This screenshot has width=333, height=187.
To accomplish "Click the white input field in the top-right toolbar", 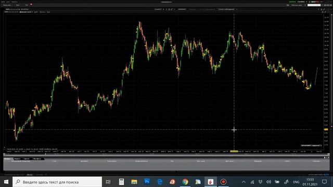I will tap(314, 5).
